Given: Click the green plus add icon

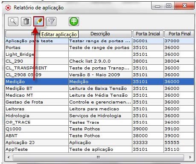Looking at the screenshot, I should pos(74,22).
